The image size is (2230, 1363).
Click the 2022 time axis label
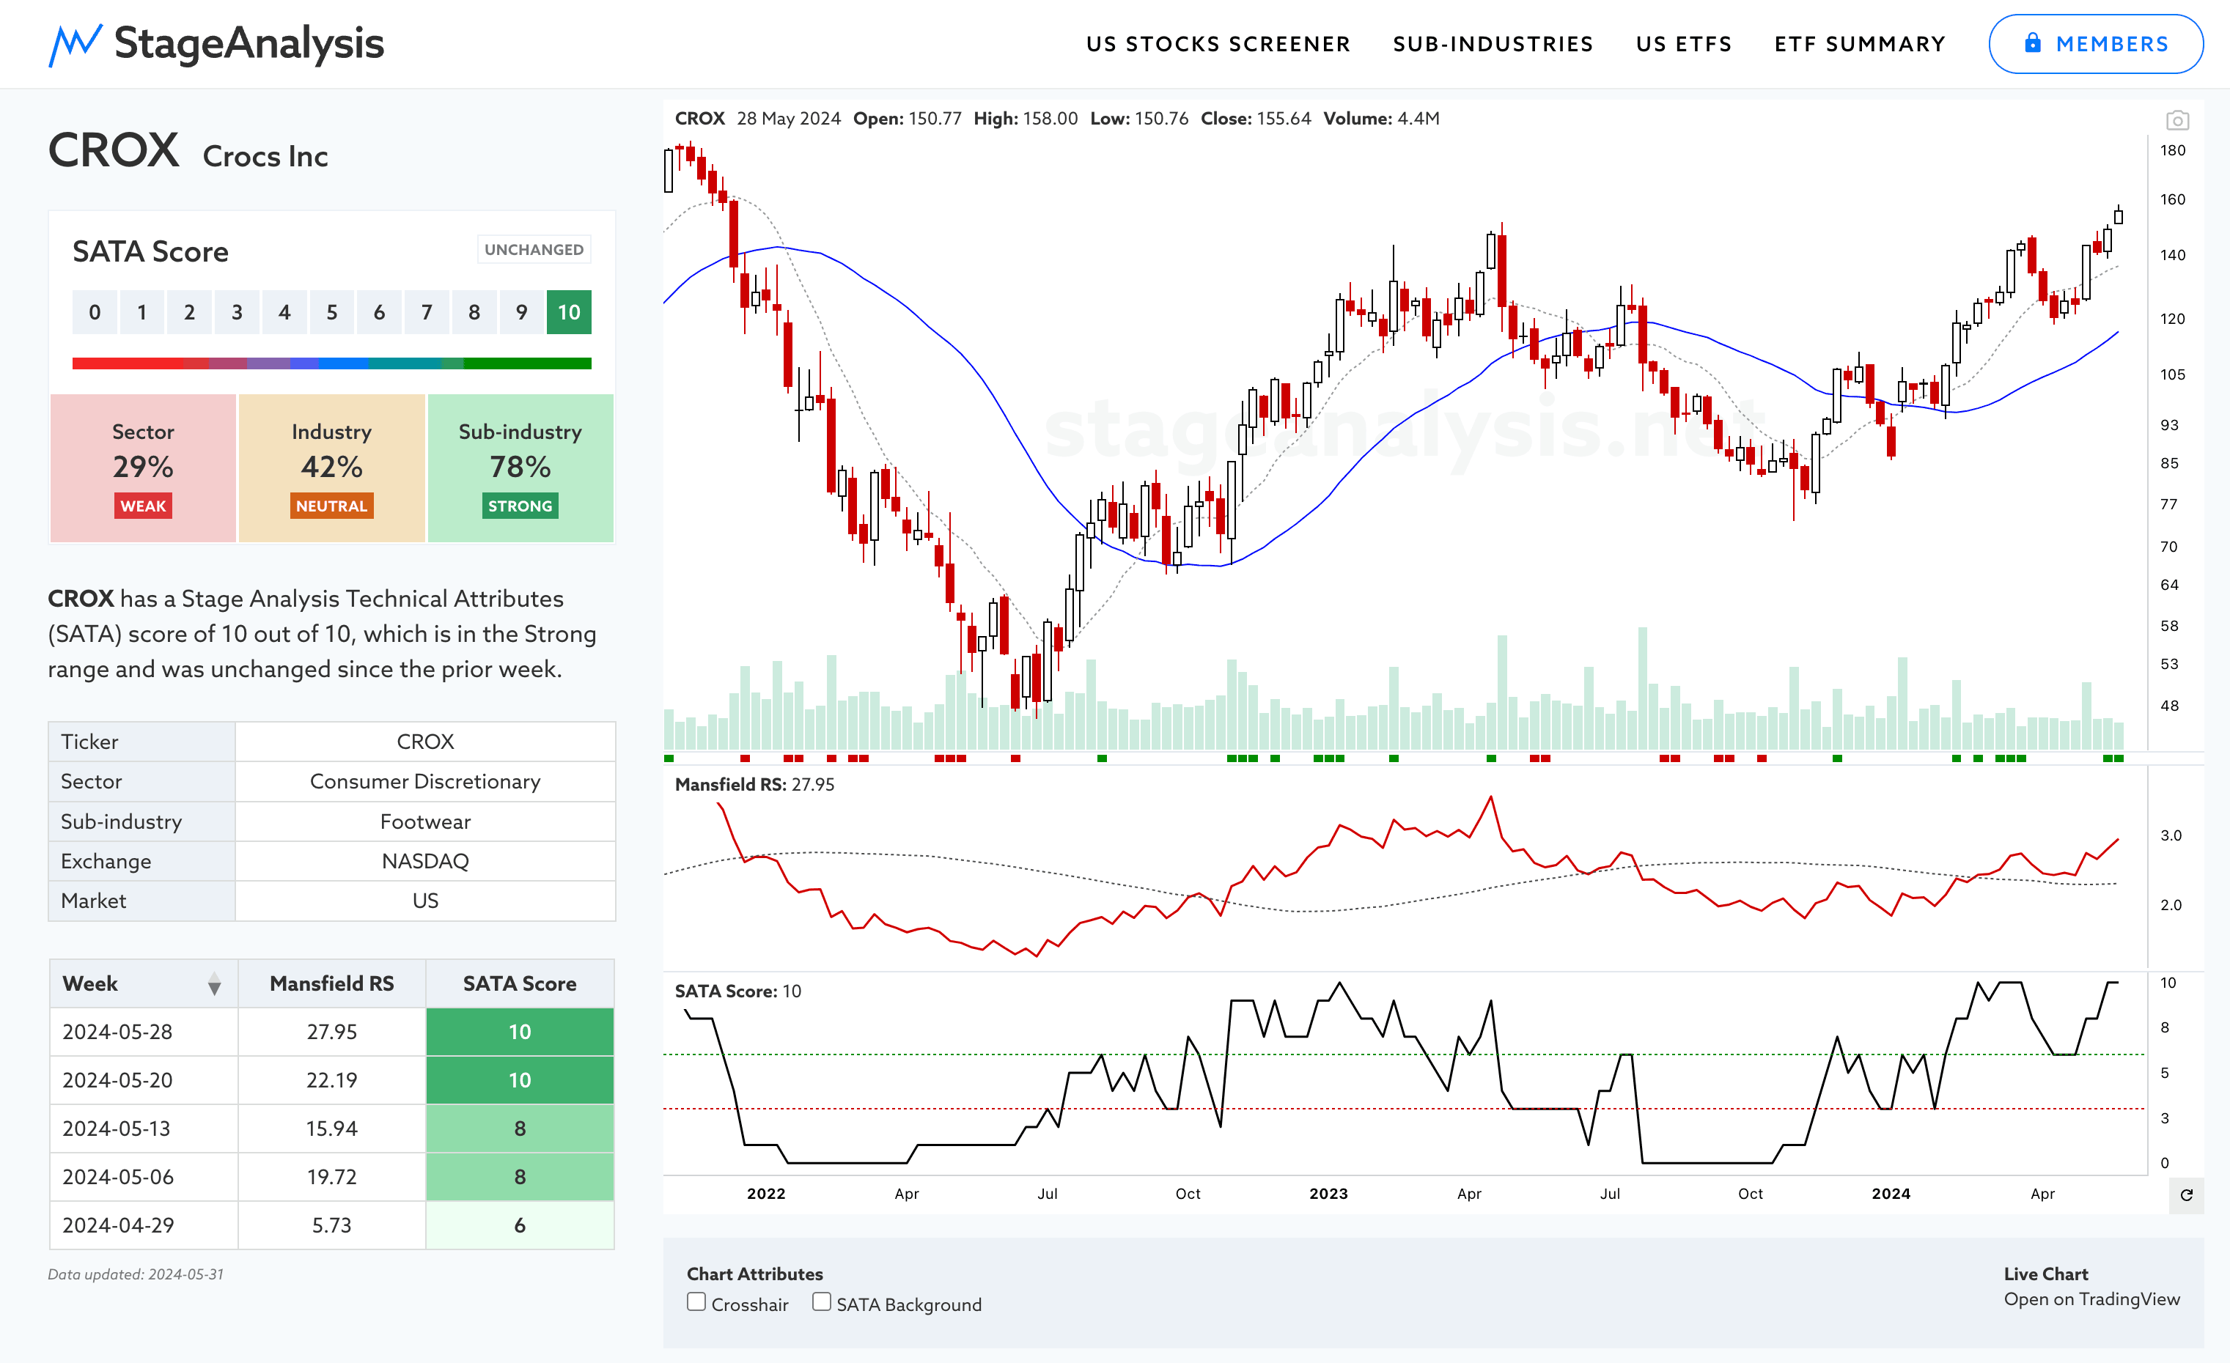pyautogui.click(x=765, y=1194)
